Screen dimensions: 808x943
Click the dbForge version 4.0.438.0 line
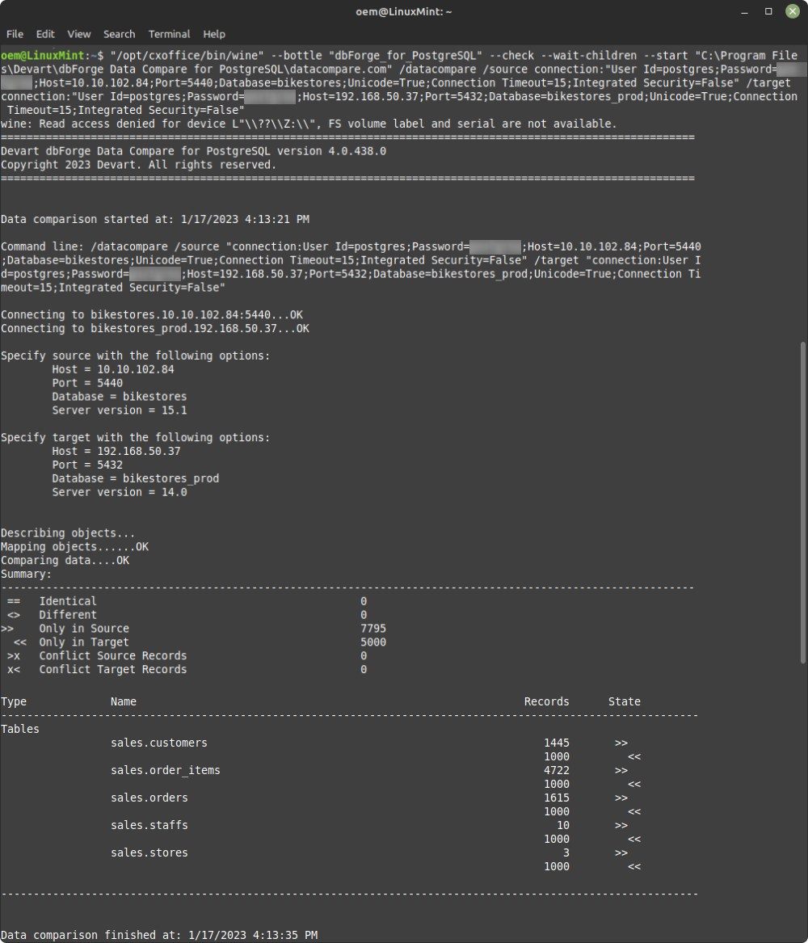pos(194,151)
